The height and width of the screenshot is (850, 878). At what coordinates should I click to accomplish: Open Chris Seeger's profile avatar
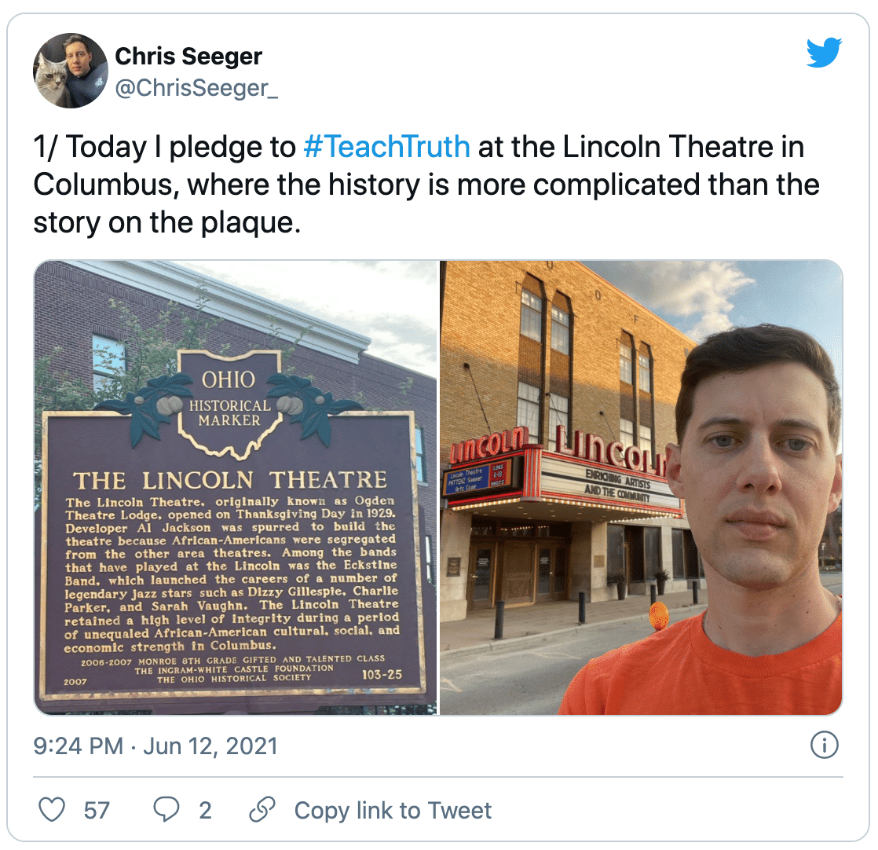pos(71,71)
